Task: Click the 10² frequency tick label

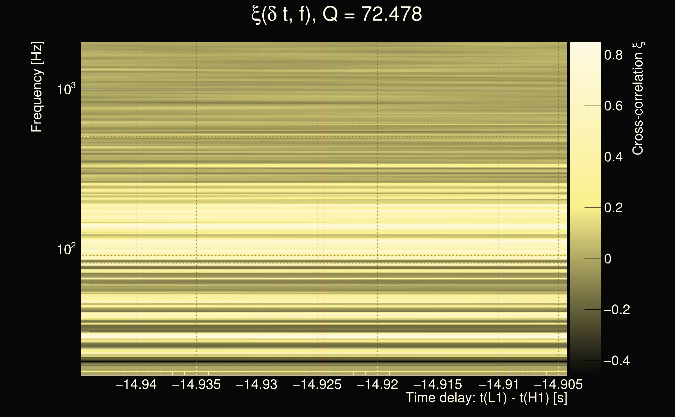Action: click(66, 249)
